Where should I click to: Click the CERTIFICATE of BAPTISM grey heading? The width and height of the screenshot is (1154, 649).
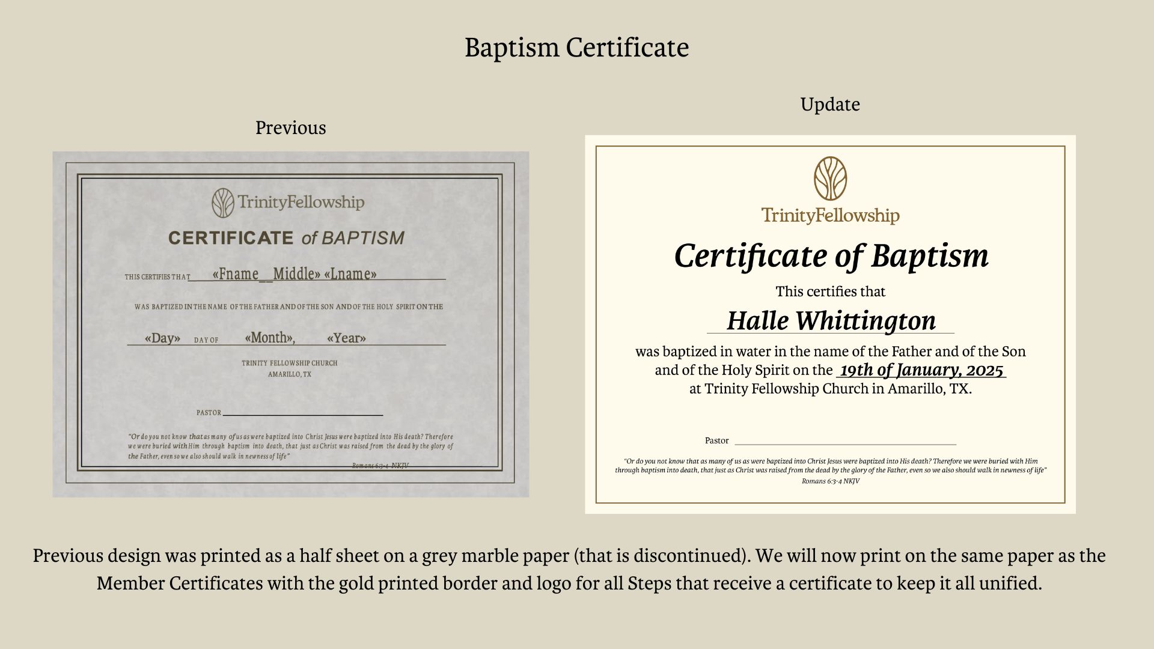286,238
